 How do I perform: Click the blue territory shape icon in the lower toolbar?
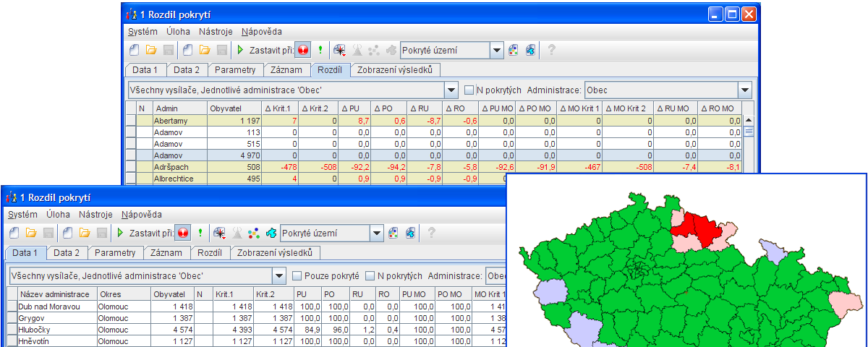(271, 234)
